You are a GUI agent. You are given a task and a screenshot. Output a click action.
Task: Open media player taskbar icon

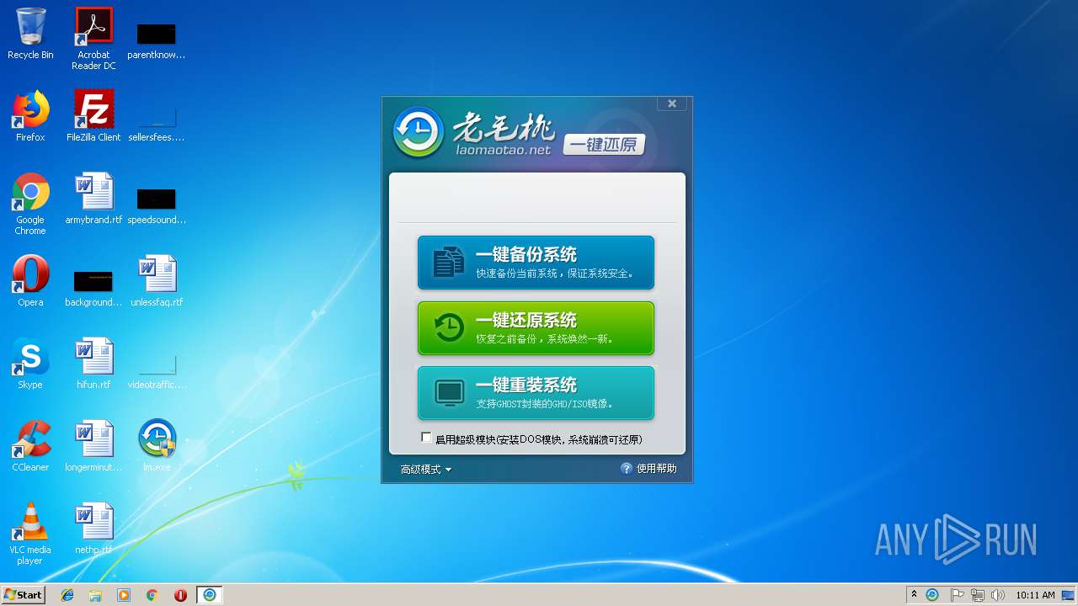pyautogui.click(x=124, y=595)
